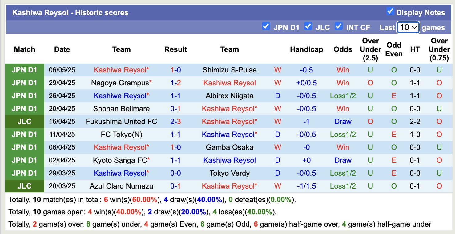Image resolution: width=455 pixels, height=234 pixels.
Task: Click the JPN D1 label on 06/05/25 row
Action: [25, 70]
